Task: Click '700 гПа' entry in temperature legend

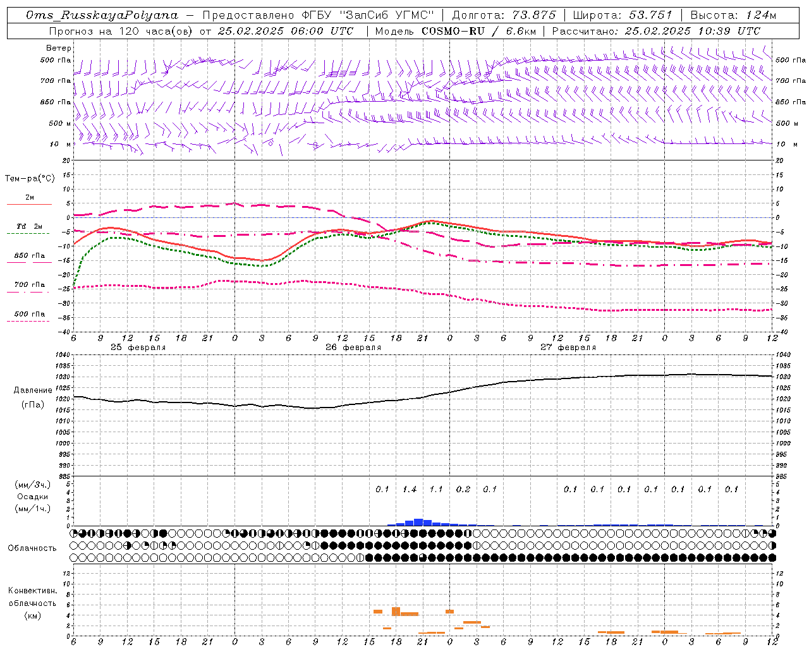Action: 30,285
